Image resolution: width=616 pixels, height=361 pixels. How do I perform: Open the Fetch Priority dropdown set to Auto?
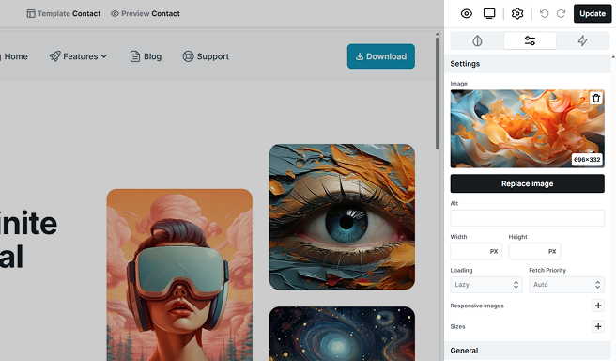pyautogui.click(x=566, y=285)
